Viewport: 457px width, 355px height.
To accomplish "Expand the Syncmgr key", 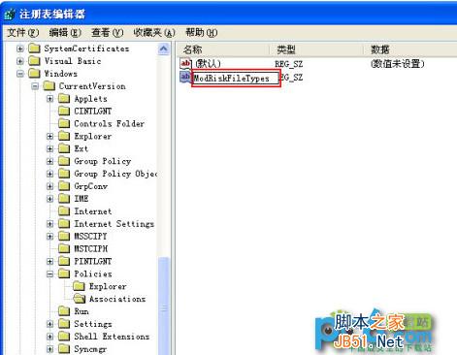I will tap(49, 349).
